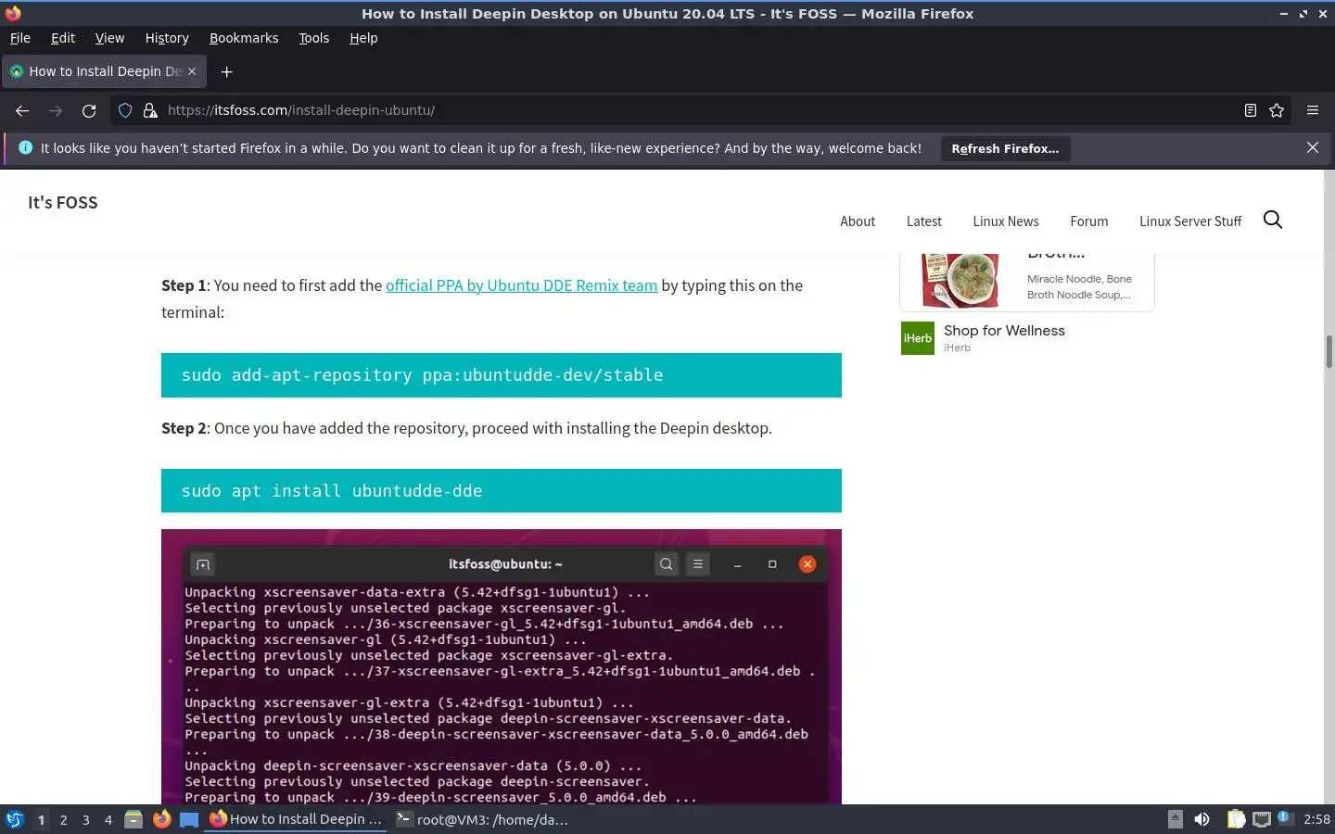The height and width of the screenshot is (834, 1335).
Task: Click the forward navigation arrow
Action: (x=56, y=110)
